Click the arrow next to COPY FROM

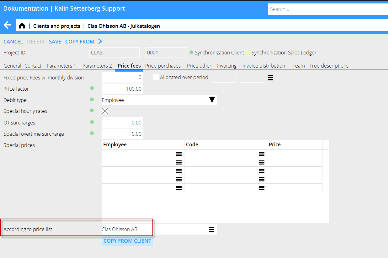[100, 42]
